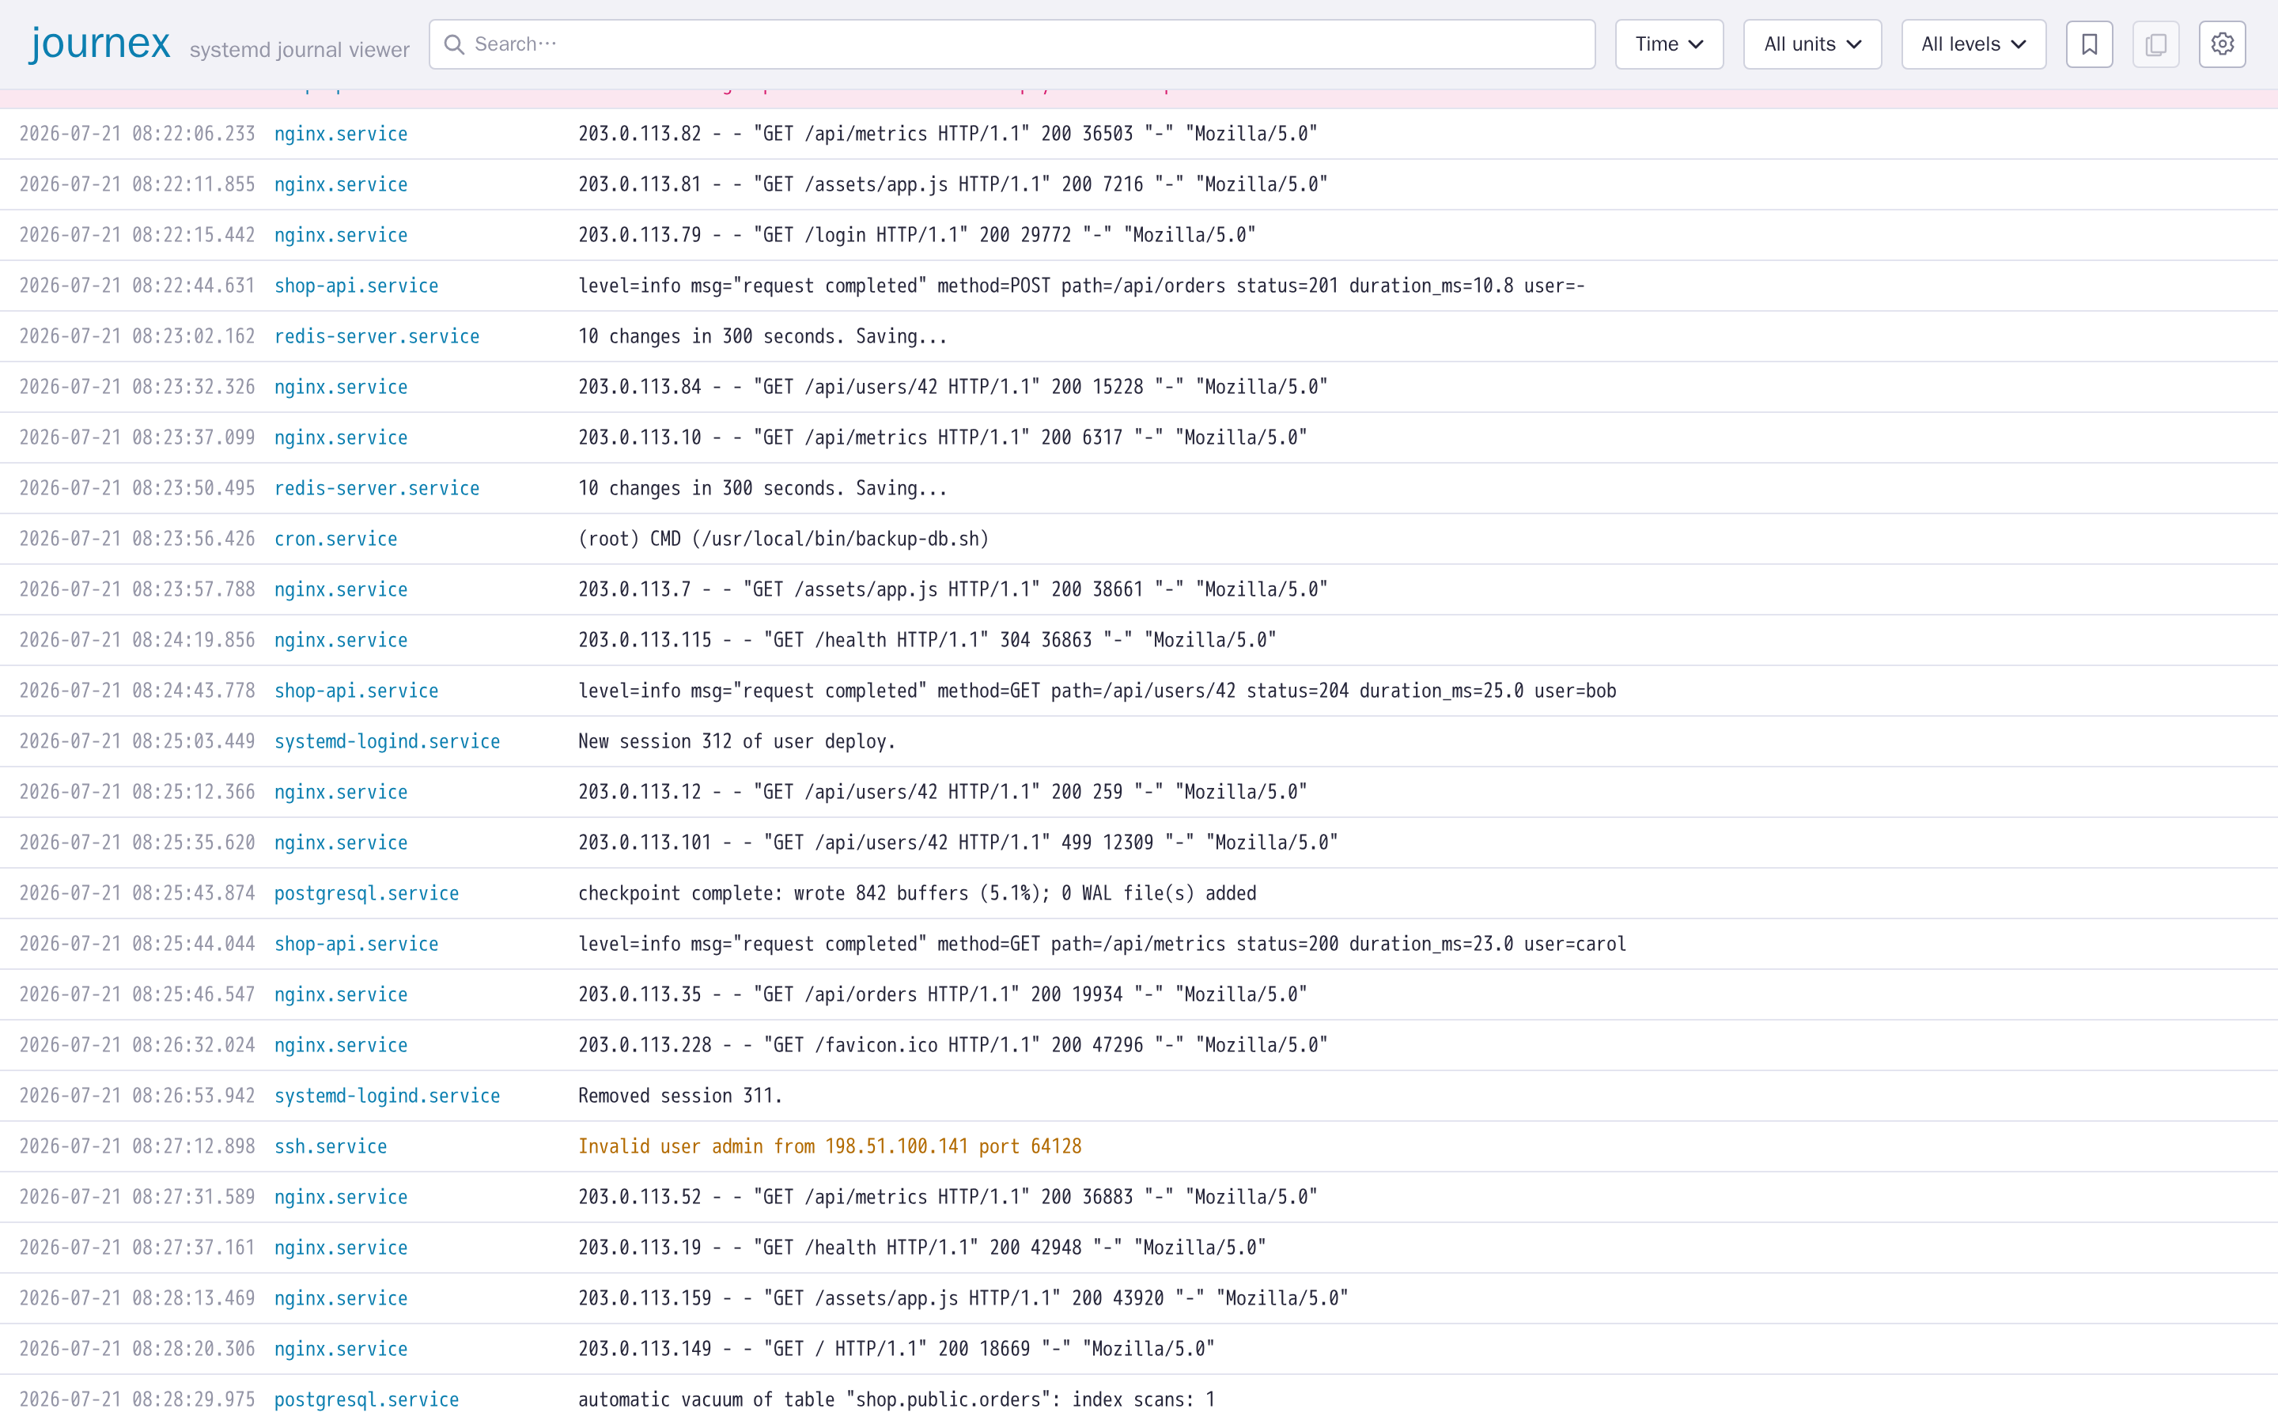Click timestamp 2026-07-21 08:27:12.898
The height and width of the screenshot is (1424, 2278).
pos(138,1146)
